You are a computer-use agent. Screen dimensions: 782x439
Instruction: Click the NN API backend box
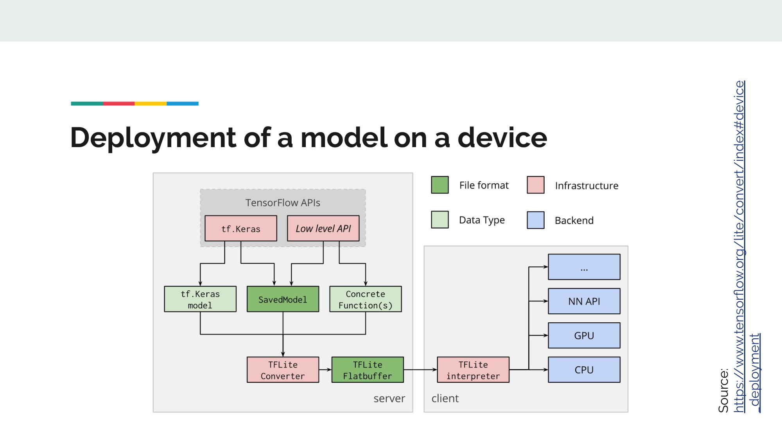point(584,301)
